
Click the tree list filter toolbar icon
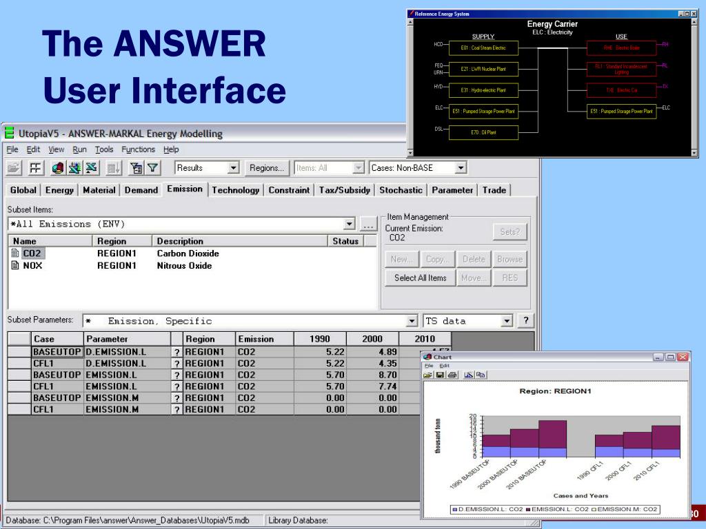click(136, 168)
